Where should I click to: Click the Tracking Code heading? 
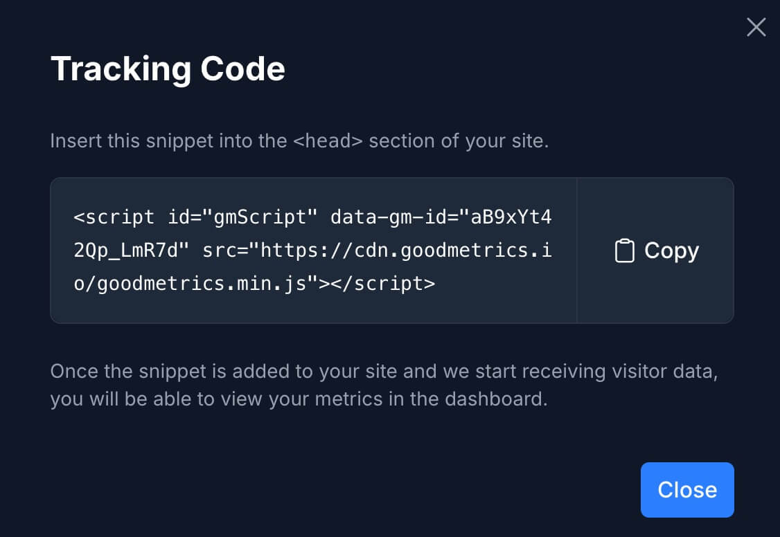coord(168,69)
